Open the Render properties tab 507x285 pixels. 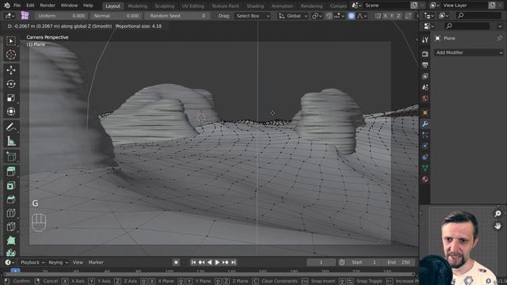point(425,54)
